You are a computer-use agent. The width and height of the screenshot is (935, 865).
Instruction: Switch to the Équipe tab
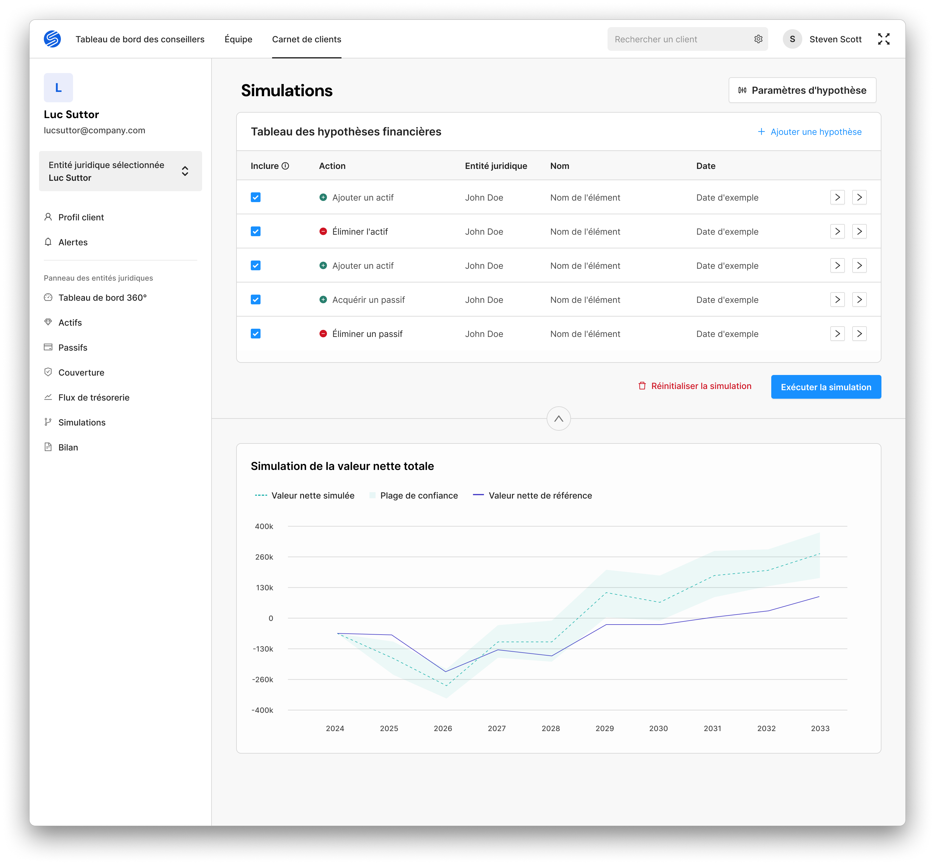(x=238, y=39)
